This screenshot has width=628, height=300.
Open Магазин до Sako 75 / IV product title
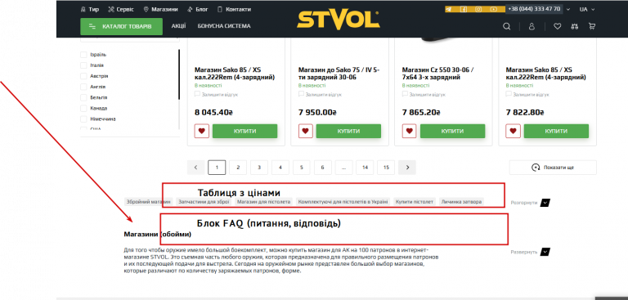coord(339,74)
